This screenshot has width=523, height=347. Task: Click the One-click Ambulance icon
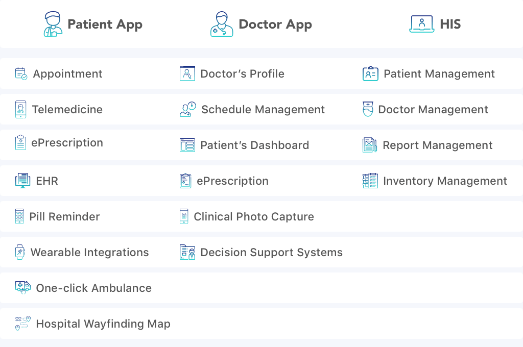22,288
